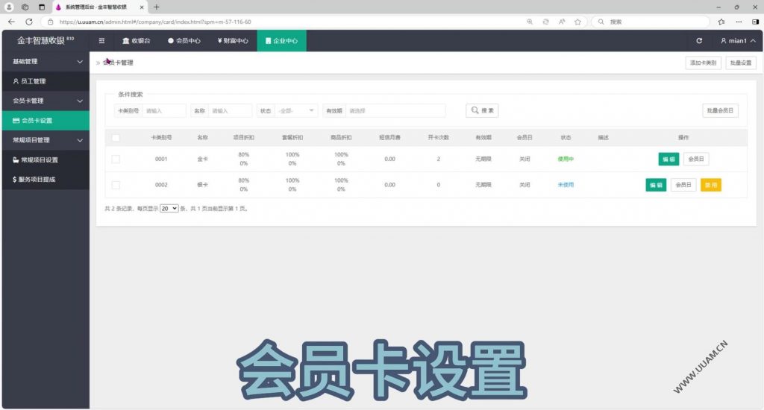Open the 财富中心 top navigation tab
This screenshot has width=764, height=410.
pos(233,41)
